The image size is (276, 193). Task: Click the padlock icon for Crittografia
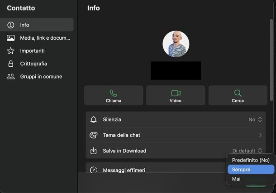tap(11, 64)
